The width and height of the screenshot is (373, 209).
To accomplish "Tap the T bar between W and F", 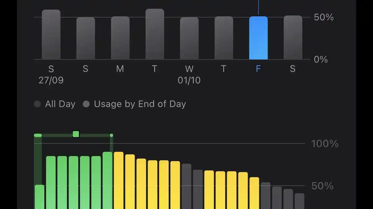I will tap(224, 38).
